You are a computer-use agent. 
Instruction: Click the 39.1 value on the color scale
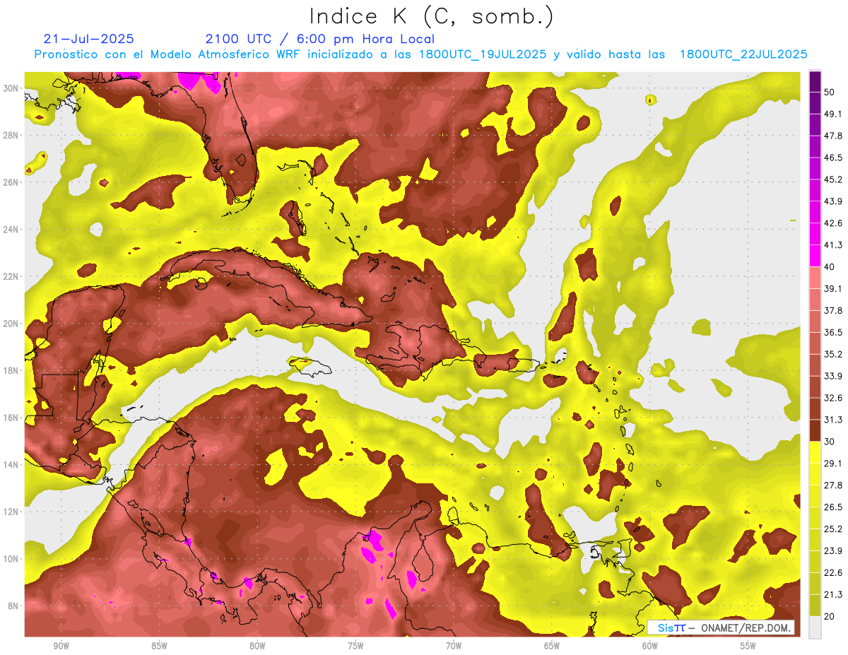tap(833, 288)
